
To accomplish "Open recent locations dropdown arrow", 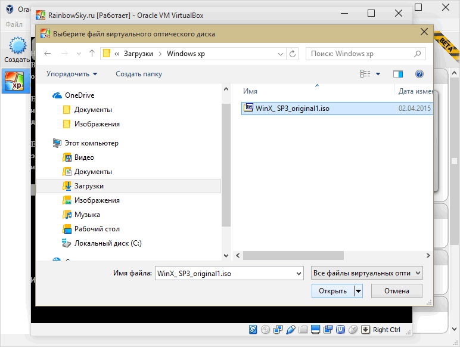I will (79, 54).
